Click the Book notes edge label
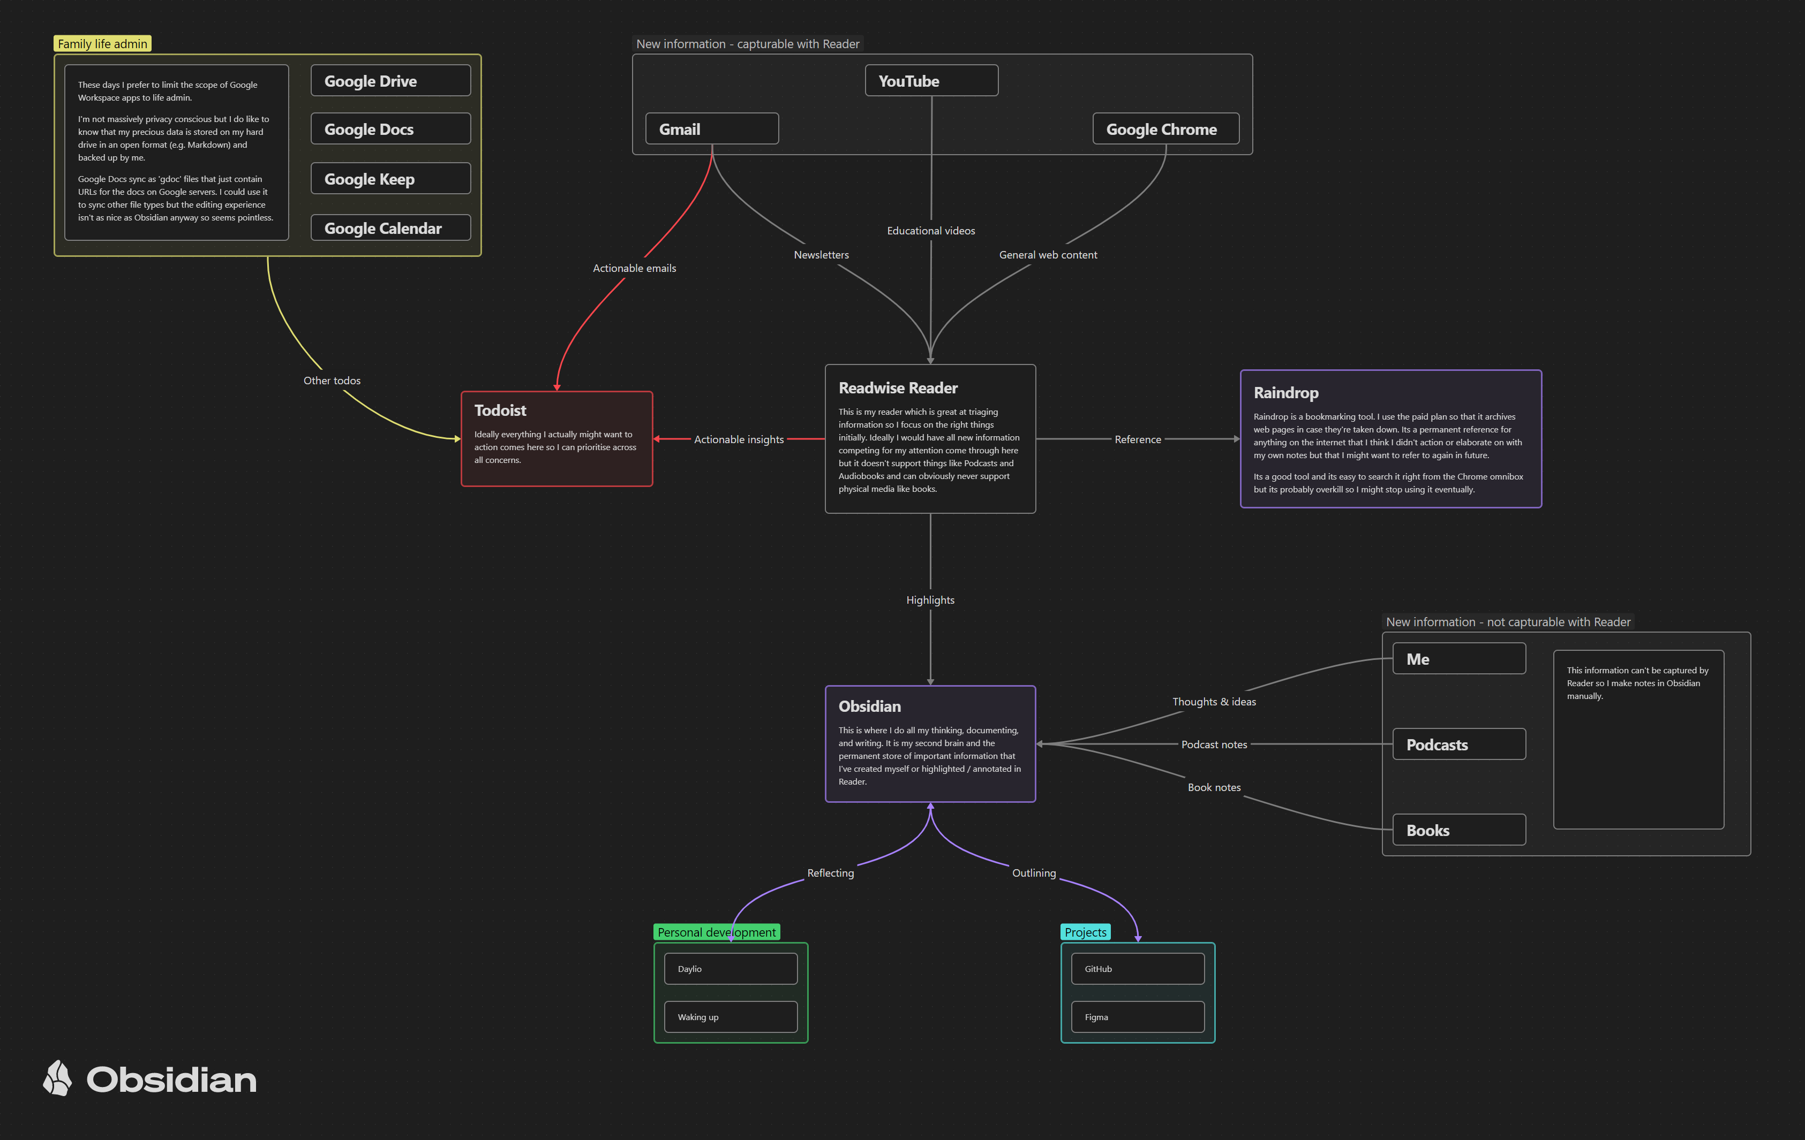This screenshot has height=1140, width=1805. (x=1214, y=787)
